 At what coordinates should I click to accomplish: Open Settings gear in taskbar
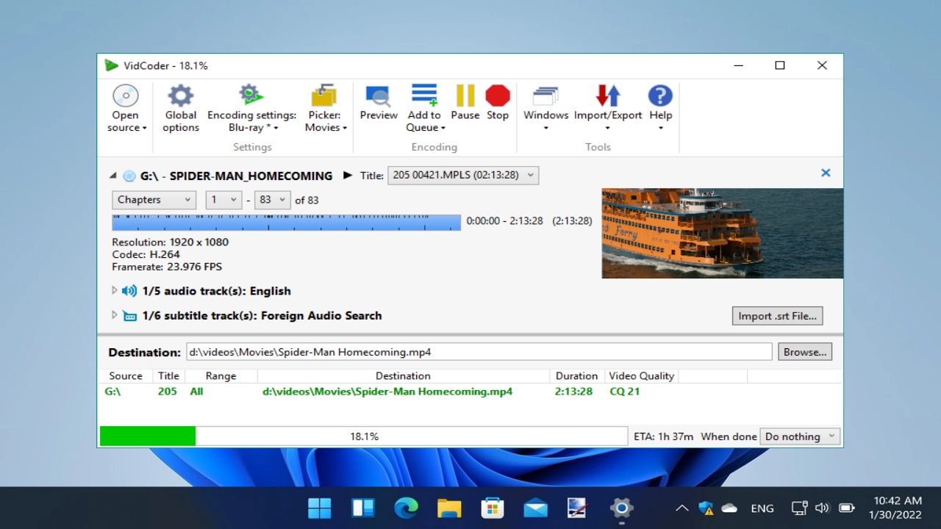(x=621, y=508)
